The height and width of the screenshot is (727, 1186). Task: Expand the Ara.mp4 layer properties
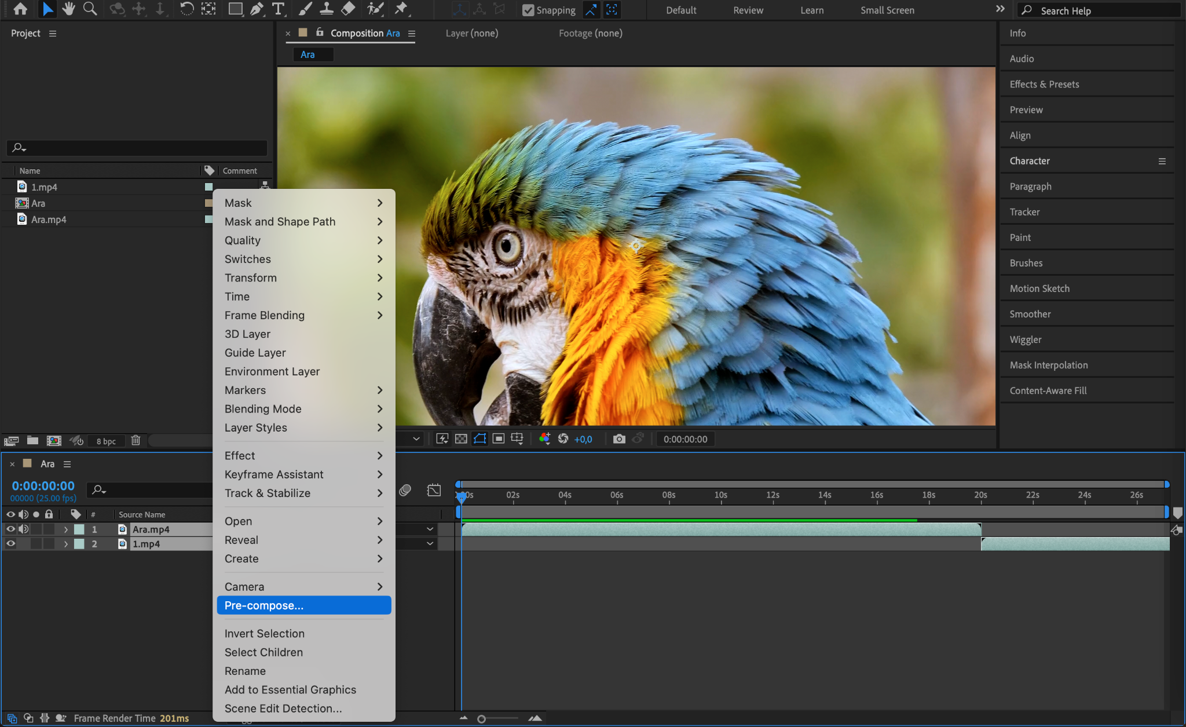[66, 529]
